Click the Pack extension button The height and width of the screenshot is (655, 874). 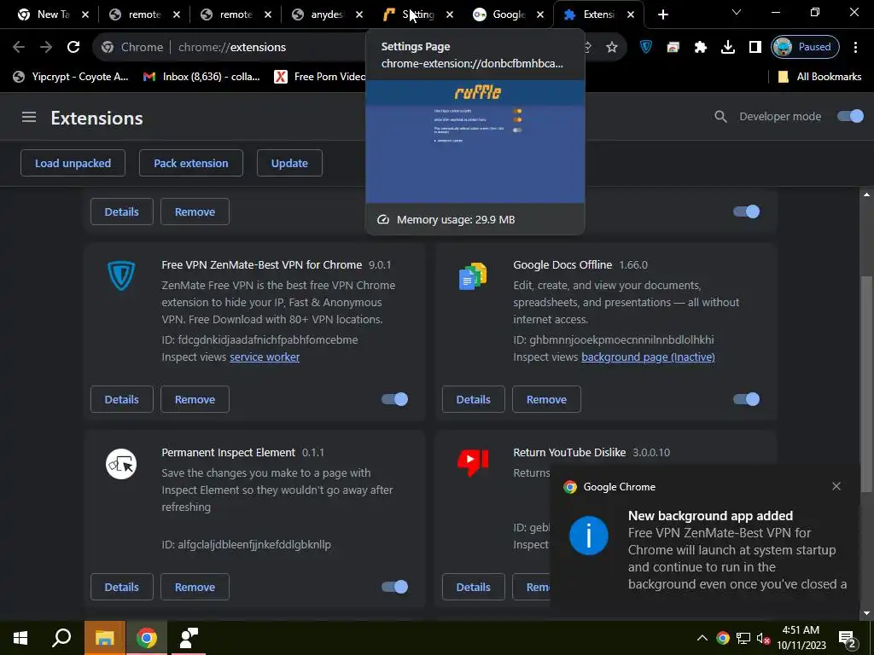tap(191, 163)
